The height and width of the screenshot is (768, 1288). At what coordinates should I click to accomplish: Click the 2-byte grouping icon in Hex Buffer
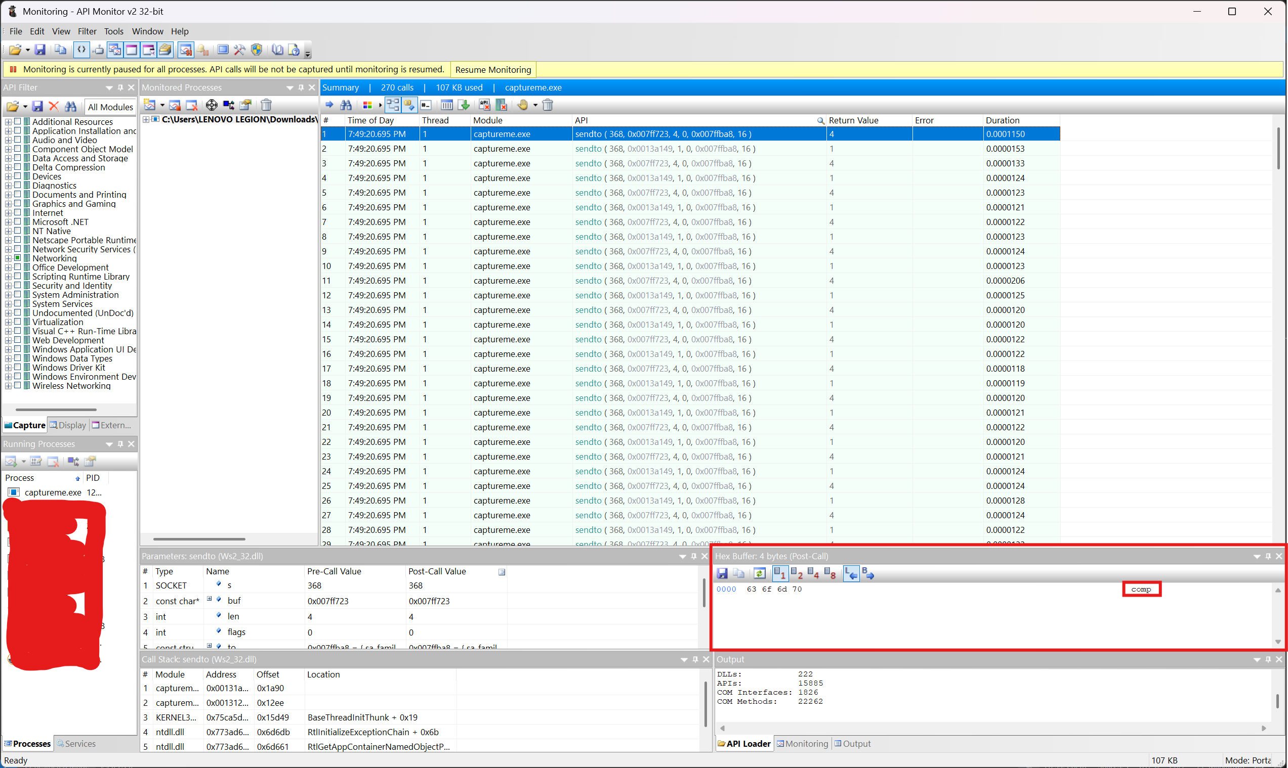pos(797,573)
